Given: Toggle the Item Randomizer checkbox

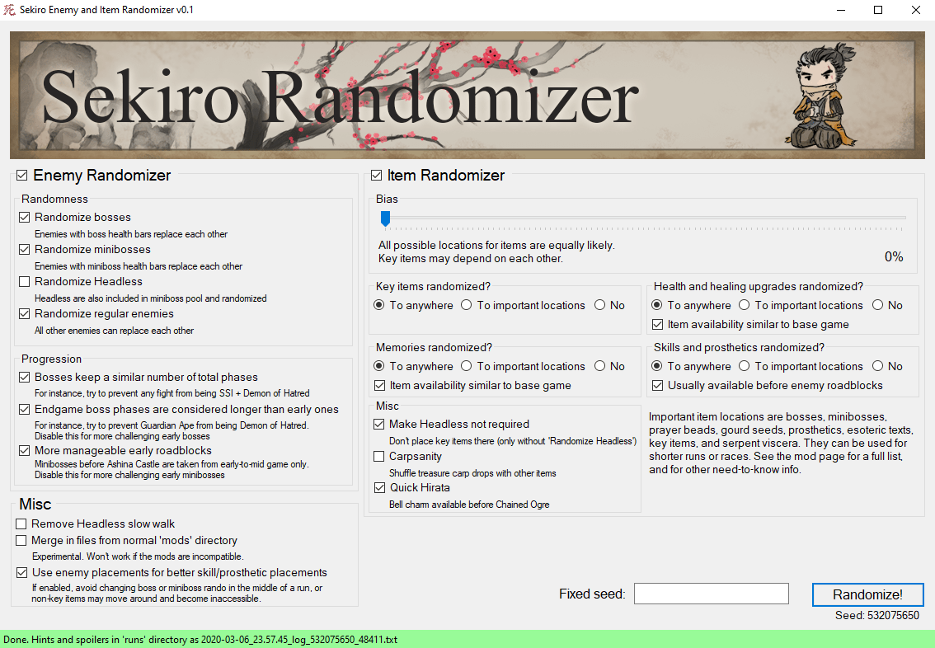Looking at the screenshot, I should (x=376, y=176).
